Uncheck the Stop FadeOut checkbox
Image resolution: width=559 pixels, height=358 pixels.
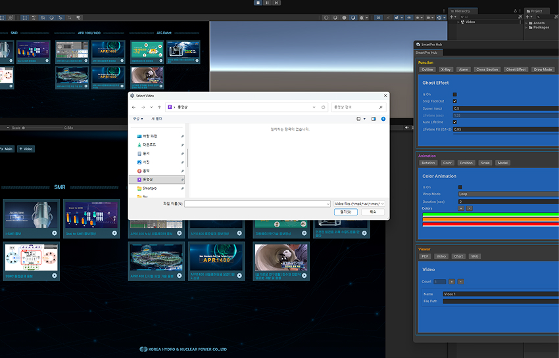pyautogui.click(x=454, y=101)
